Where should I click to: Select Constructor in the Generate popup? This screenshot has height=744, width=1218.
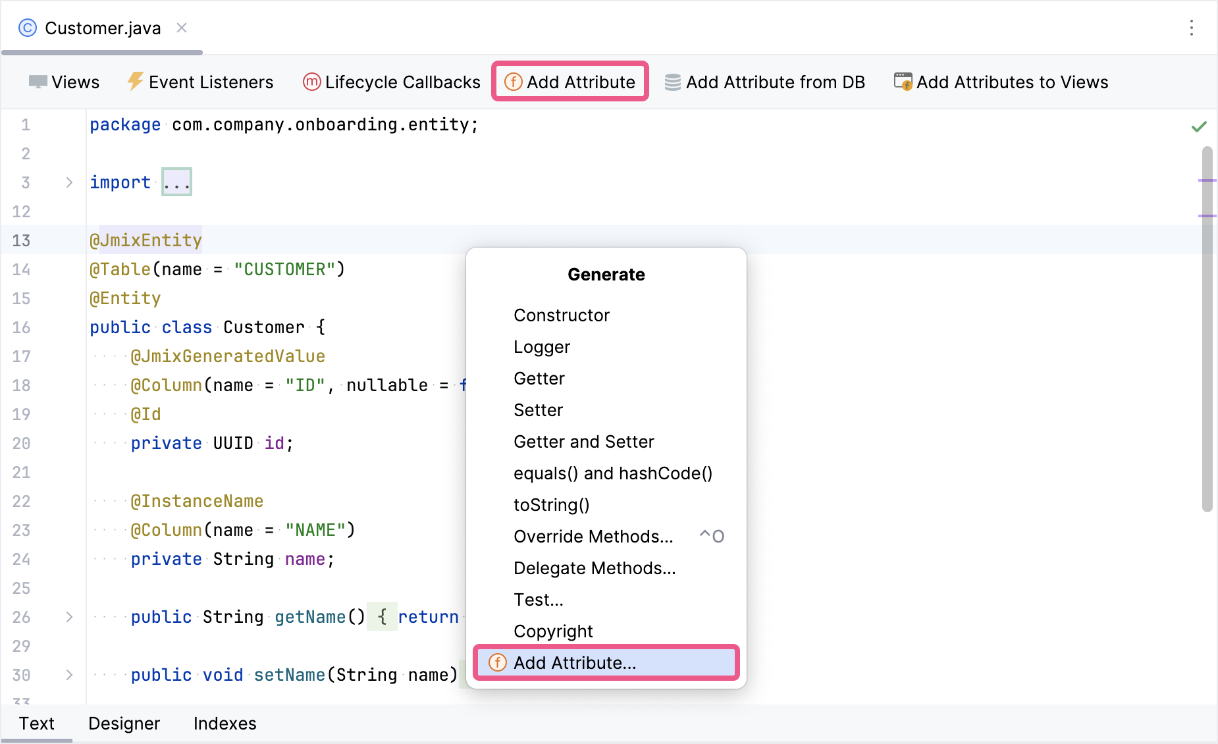(561, 315)
